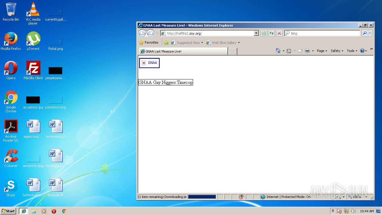The image size is (382, 215).
Task: Click inside the Bing search box
Action: click(322, 33)
